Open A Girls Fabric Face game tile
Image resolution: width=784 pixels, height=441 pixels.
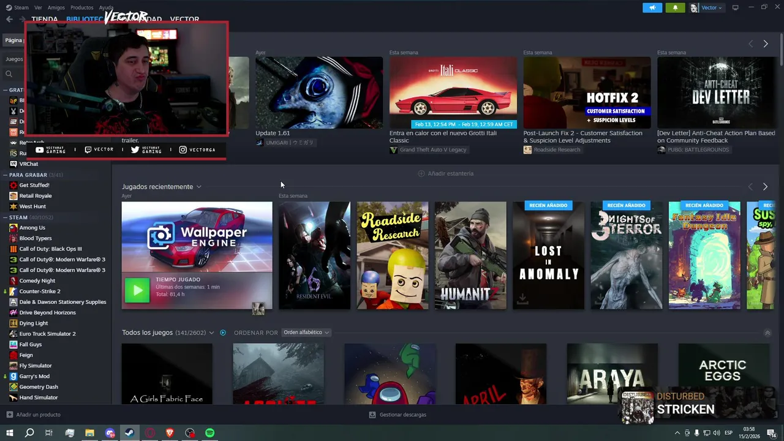click(167, 374)
